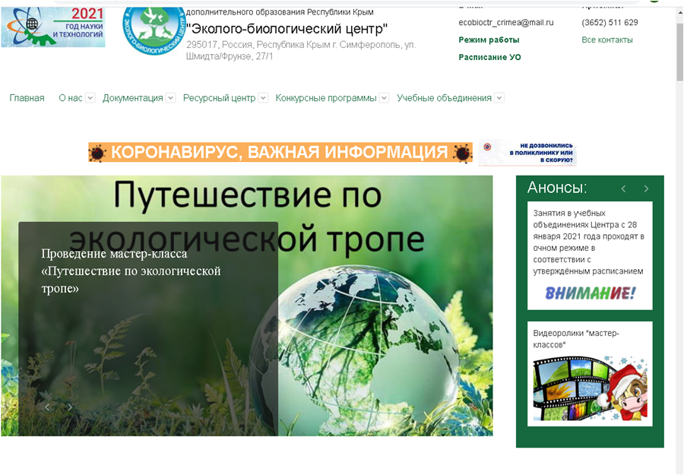
Task: Open the ВНИМАНИЕ! announcement image
Action: 590,293
